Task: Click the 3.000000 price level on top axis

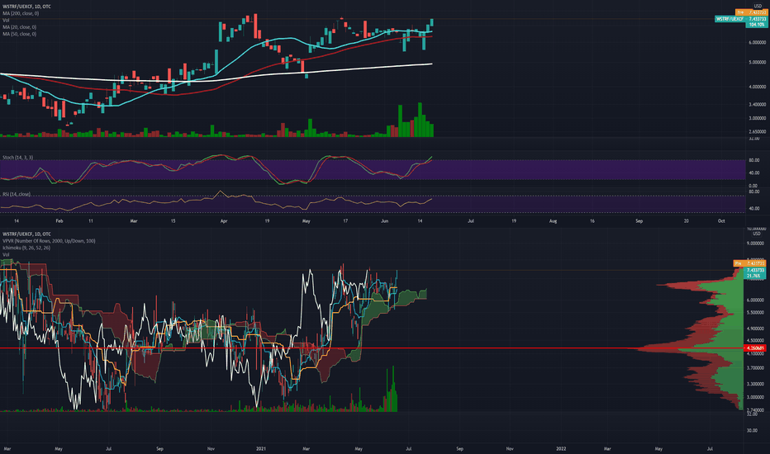Action: (x=757, y=118)
